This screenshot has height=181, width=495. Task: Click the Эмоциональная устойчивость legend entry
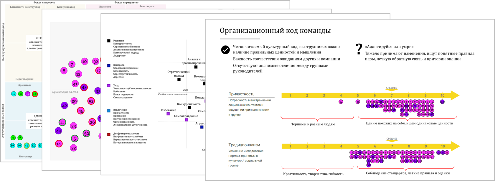[130, 125]
